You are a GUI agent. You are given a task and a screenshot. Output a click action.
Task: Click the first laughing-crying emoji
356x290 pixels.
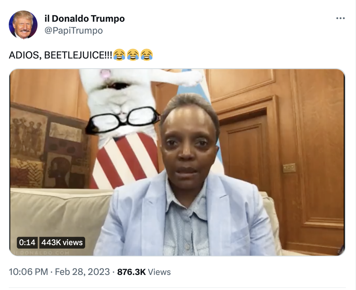[119, 55]
